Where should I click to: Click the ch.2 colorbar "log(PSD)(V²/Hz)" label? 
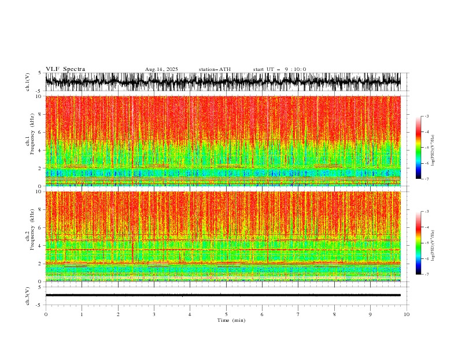[433, 246]
